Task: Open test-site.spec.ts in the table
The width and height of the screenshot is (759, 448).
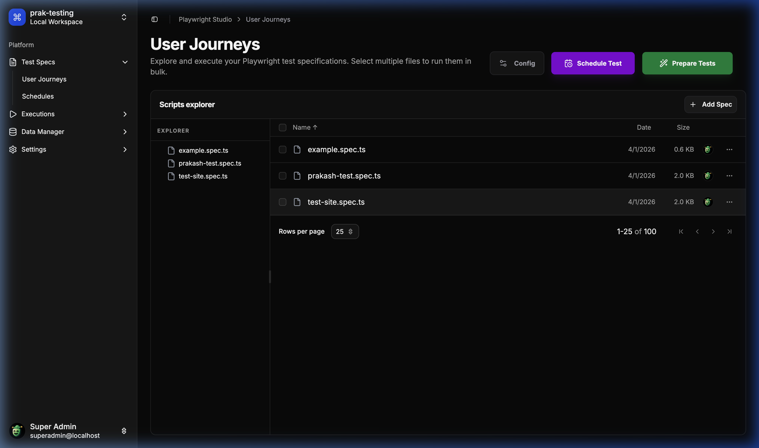Action: (x=336, y=202)
